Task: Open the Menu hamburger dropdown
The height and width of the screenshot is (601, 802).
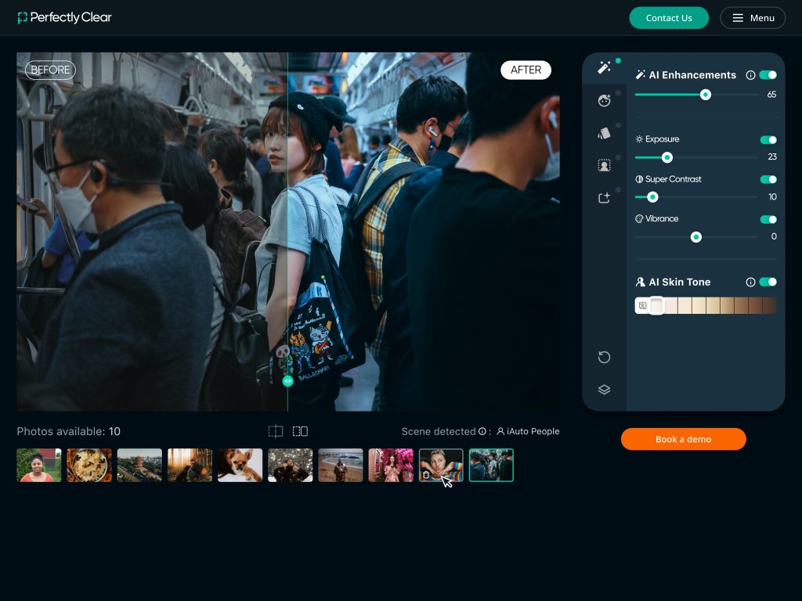Action: pos(752,18)
